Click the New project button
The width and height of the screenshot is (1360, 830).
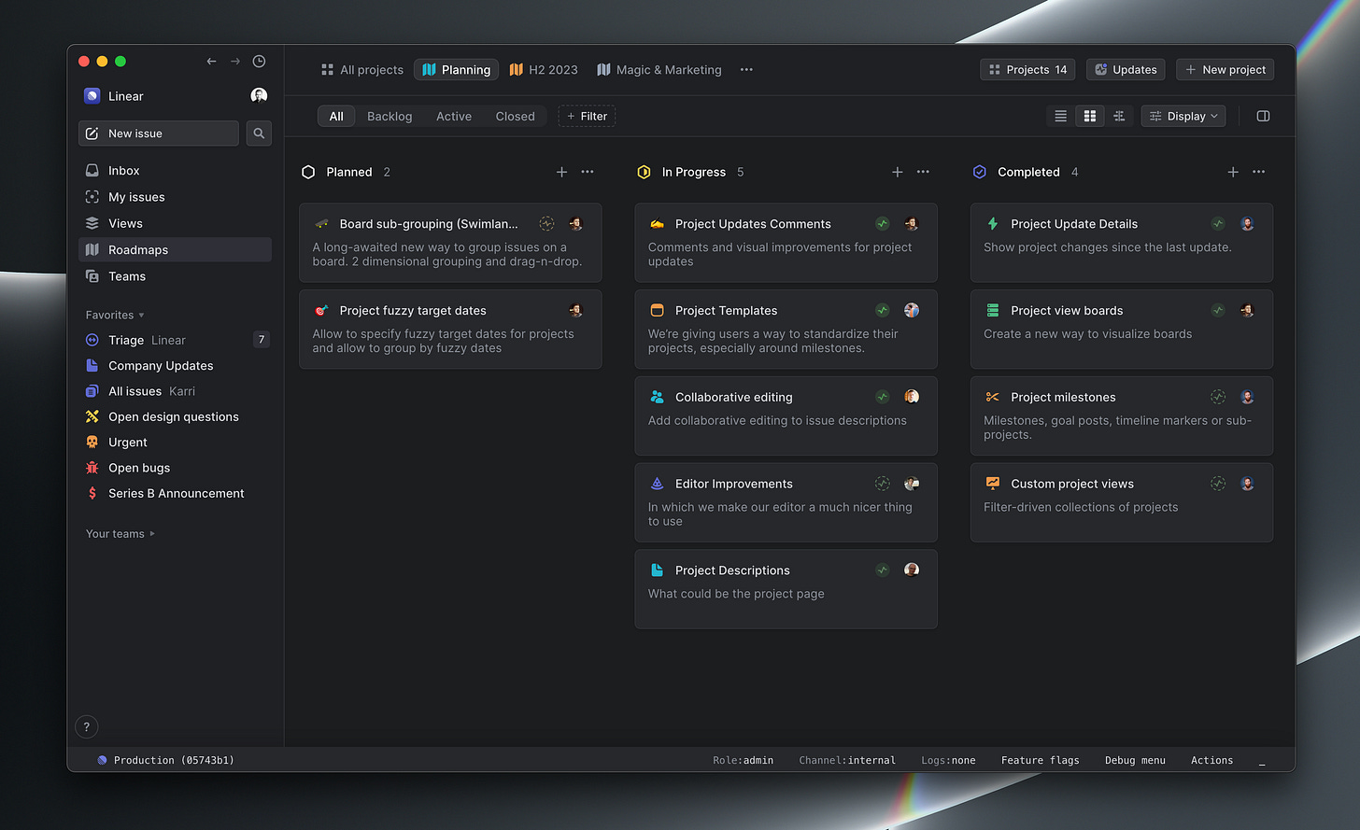point(1225,70)
